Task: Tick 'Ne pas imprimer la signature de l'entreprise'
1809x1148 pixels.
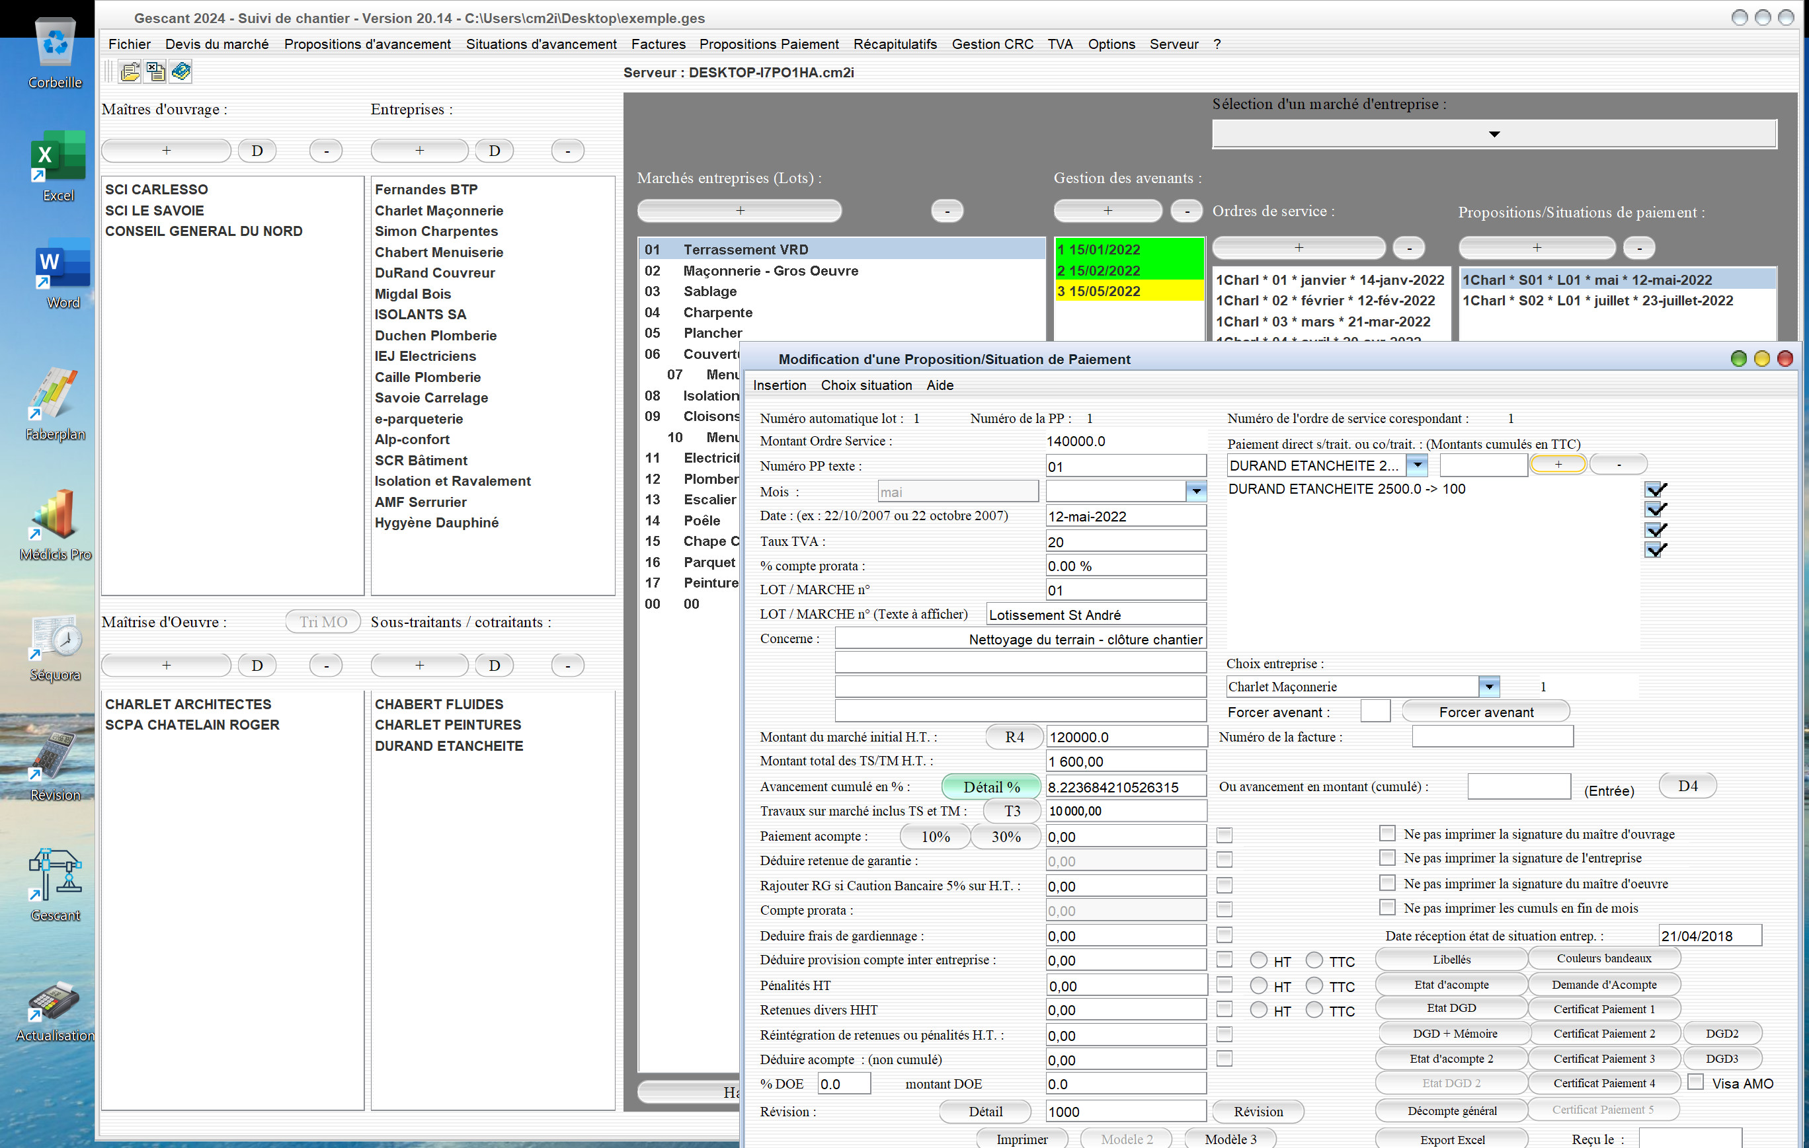Action: point(1388,857)
